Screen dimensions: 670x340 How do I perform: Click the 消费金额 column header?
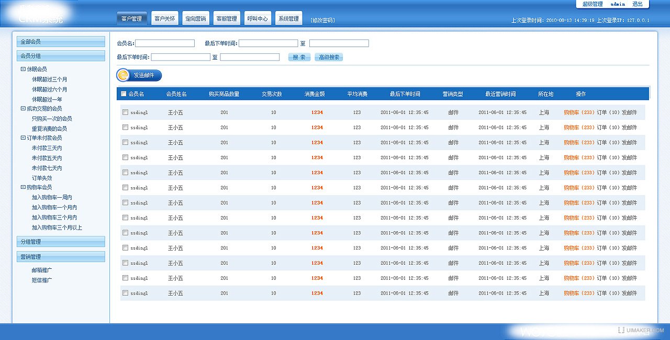point(315,94)
